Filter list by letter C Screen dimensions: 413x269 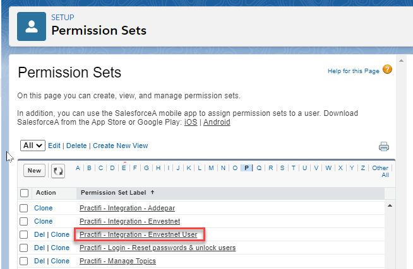tap(100, 168)
